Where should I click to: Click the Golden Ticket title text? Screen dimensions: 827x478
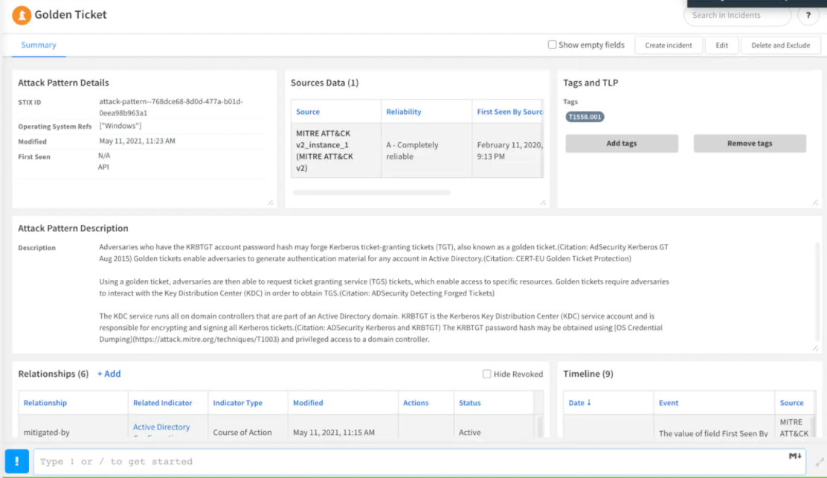coord(71,15)
